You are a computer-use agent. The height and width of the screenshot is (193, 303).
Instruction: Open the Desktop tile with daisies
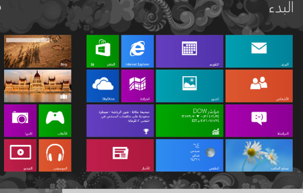tap(259, 155)
